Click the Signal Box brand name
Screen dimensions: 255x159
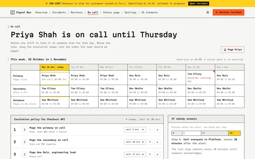(24, 12)
